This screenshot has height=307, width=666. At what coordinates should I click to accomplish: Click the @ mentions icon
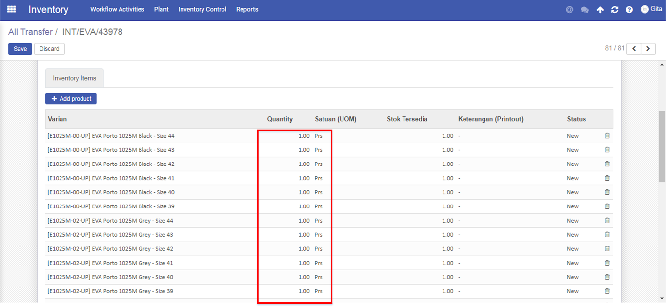point(569,9)
